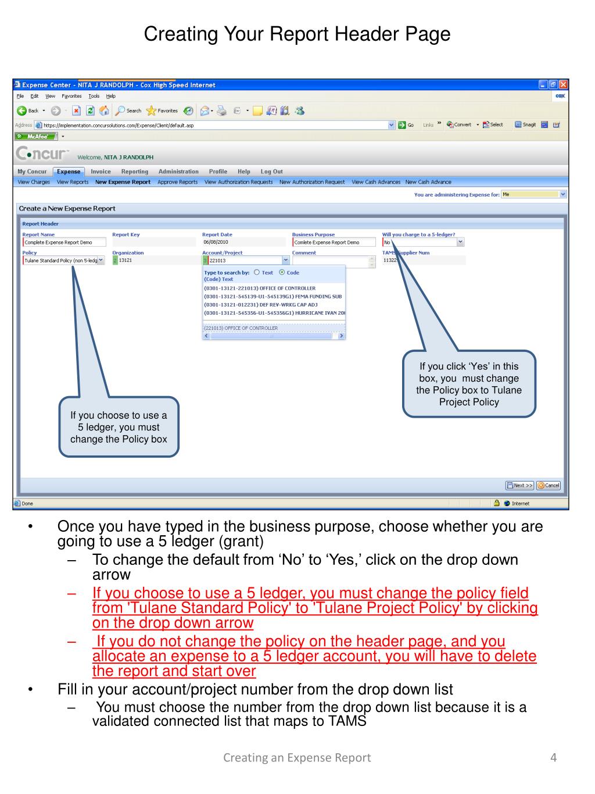Select the Text search radio button

[257, 272]
